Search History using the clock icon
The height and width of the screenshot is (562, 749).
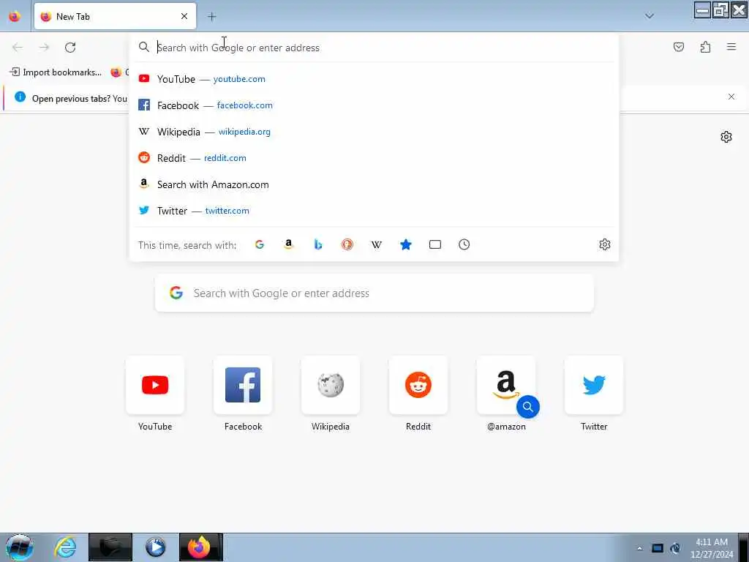[464, 244]
